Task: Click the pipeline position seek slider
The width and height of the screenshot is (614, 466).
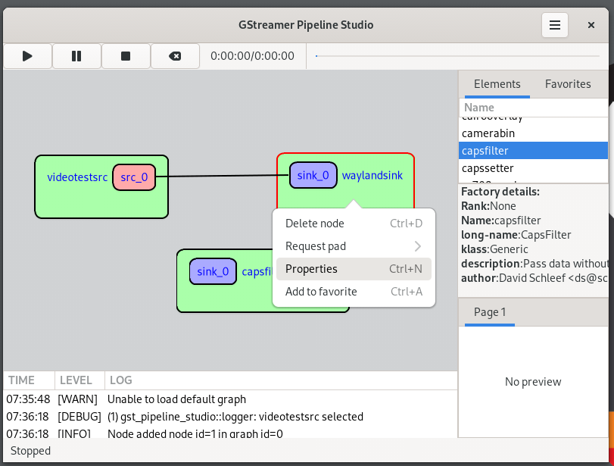Action: coord(457,56)
